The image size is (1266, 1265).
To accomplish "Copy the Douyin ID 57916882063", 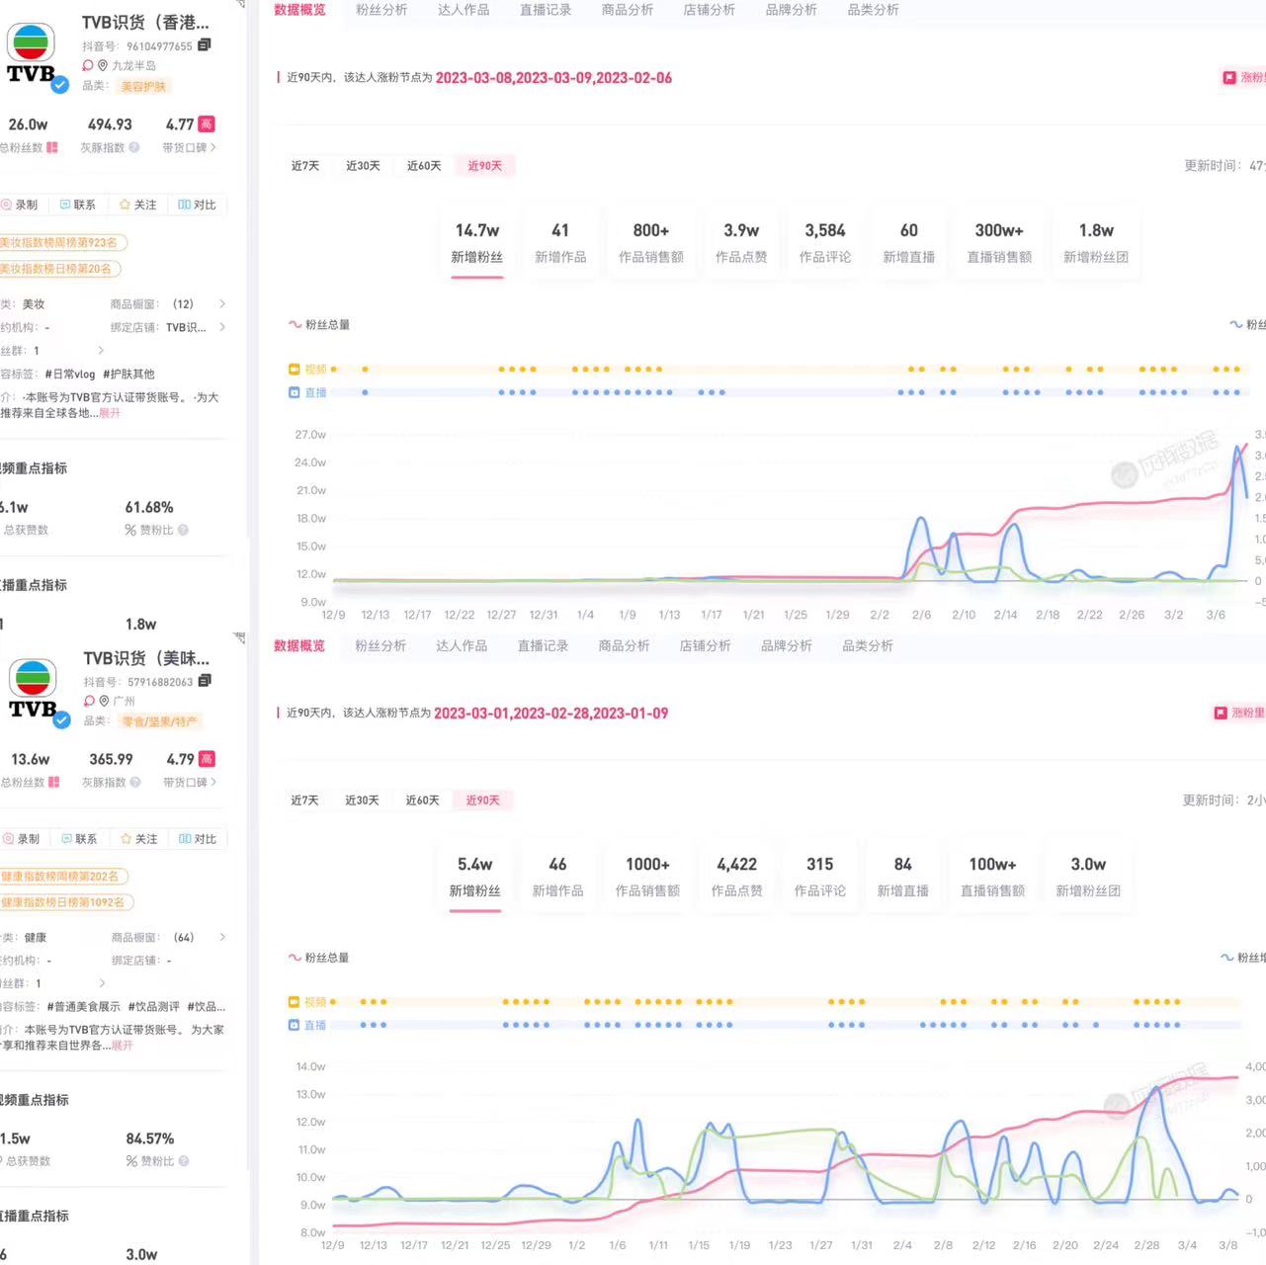I will [205, 681].
